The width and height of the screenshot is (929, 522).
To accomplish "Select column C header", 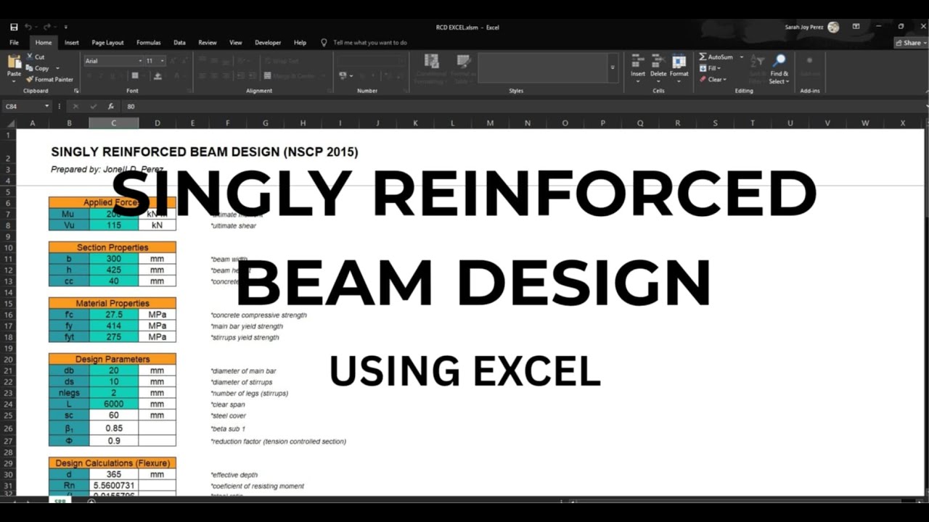I will (114, 123).
